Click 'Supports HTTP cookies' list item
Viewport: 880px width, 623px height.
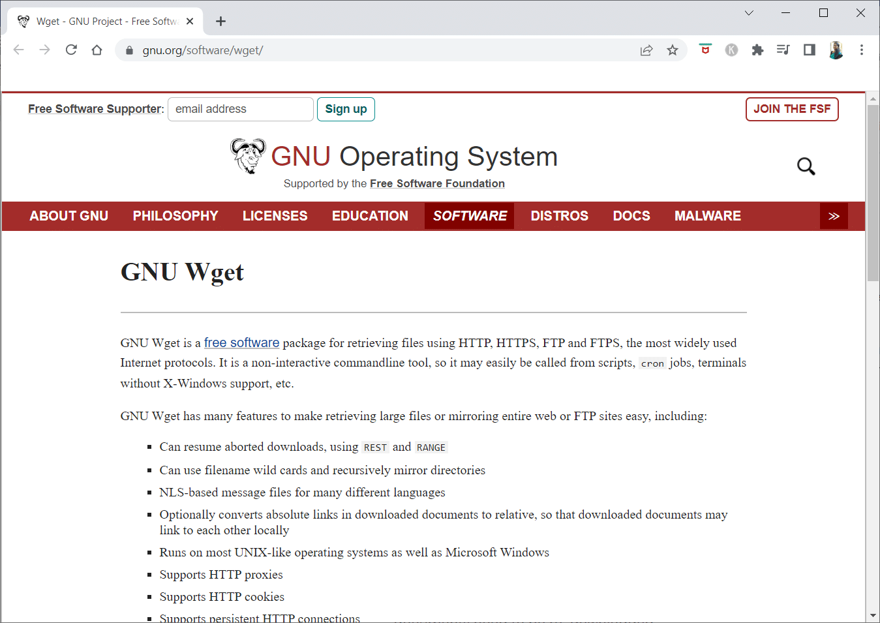[222, 597]
